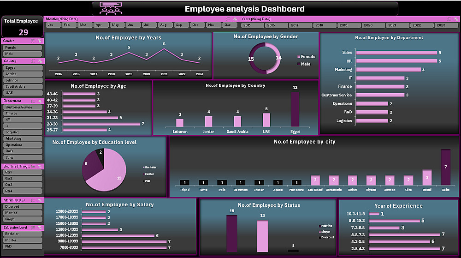Filter by Male in Gender slicer
The image size is (461, 258).
[22, 54]
